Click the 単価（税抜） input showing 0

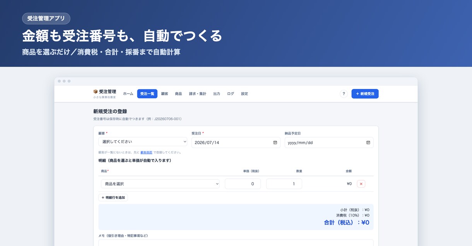pyautogui.click(x=243, y=184)
